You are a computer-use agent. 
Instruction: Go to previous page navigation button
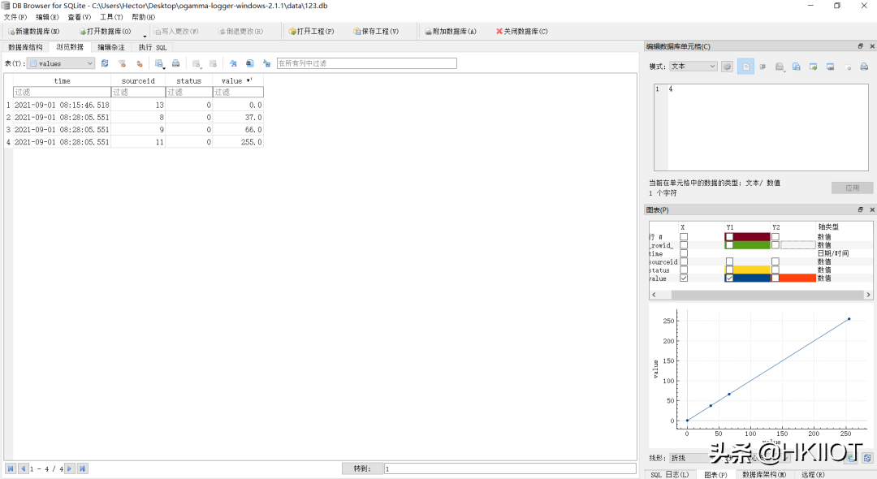[x=23, y=468]
